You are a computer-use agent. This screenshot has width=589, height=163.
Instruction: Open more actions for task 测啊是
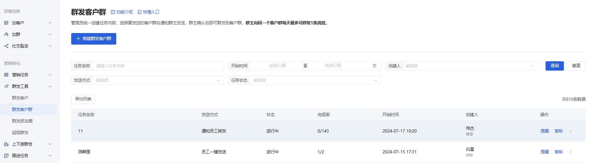(x=570, y=152)
